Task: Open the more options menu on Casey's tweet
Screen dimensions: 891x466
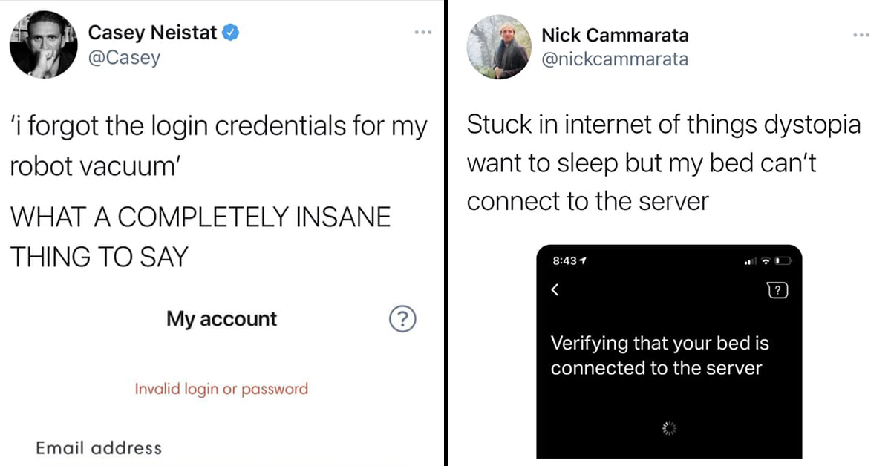Action: click(422, 33)
